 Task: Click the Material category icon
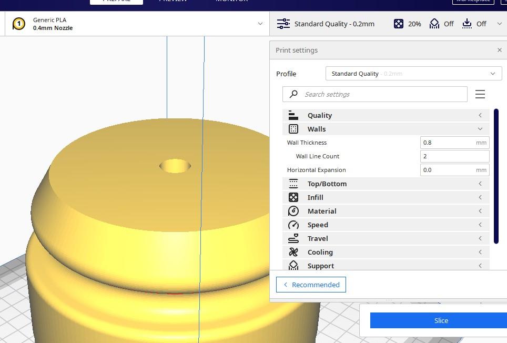point(293,211)
